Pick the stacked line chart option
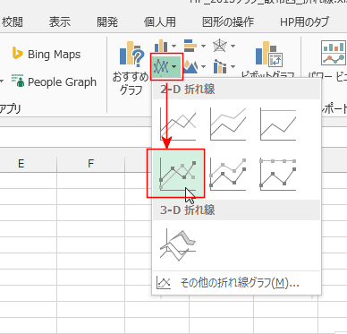347x334 pixels. point(228,124)
